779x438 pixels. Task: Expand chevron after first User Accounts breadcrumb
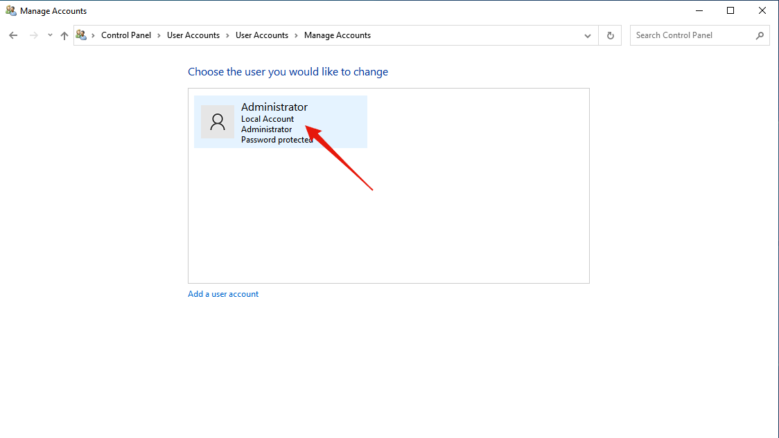click(x=227, y=36)
